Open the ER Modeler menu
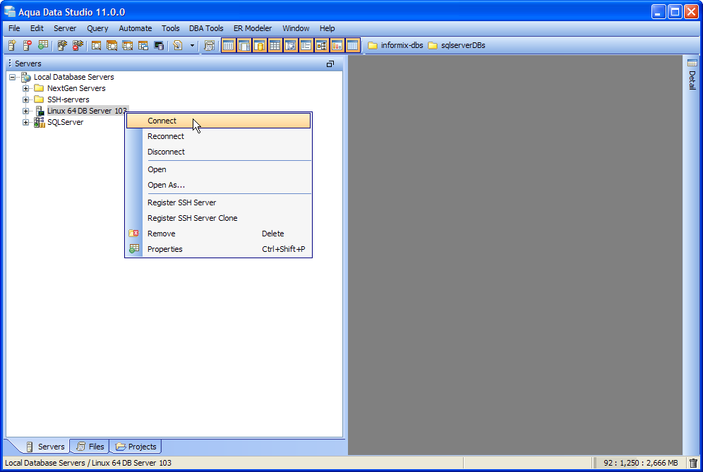Image resolution: width=703 pixels, height=472 pixels. click(x=253, y=28)
